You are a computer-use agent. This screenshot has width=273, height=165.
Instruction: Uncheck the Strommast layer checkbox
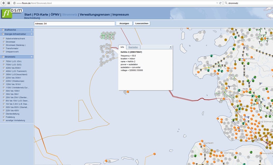click(4, 42)
